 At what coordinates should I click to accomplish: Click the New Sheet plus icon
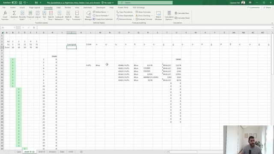81,152
